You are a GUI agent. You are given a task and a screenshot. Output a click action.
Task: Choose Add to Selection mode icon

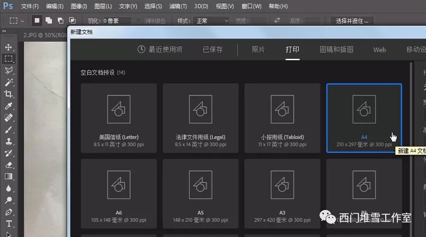(49, 20)
